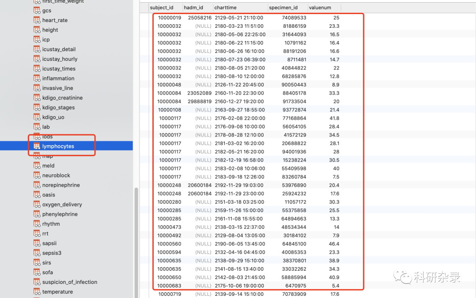Image resolution: width=476 pixels, height=298 pixels.
Task: Select subject_id cell 10000108
Action: (169, 110)
